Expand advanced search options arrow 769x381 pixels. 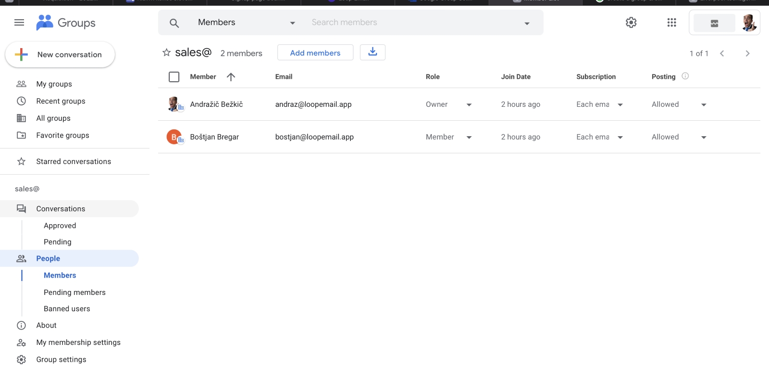coord(527,23)
